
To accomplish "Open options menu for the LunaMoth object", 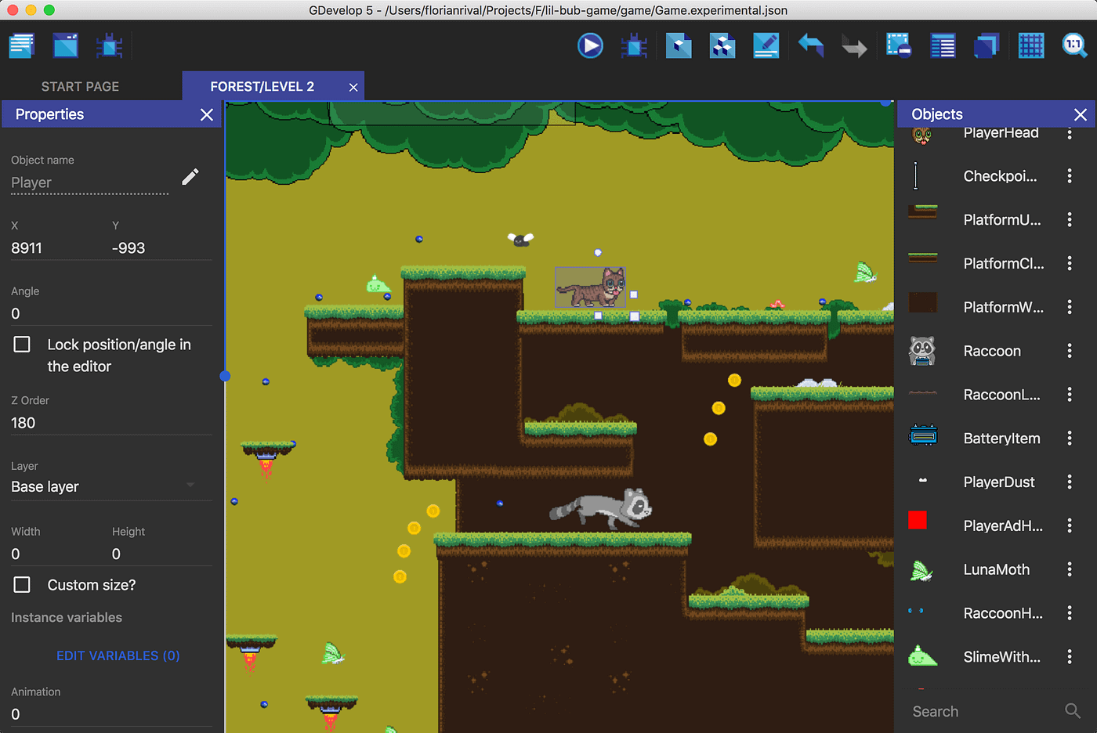I will pyautogui.click(x=1069, y=569).
